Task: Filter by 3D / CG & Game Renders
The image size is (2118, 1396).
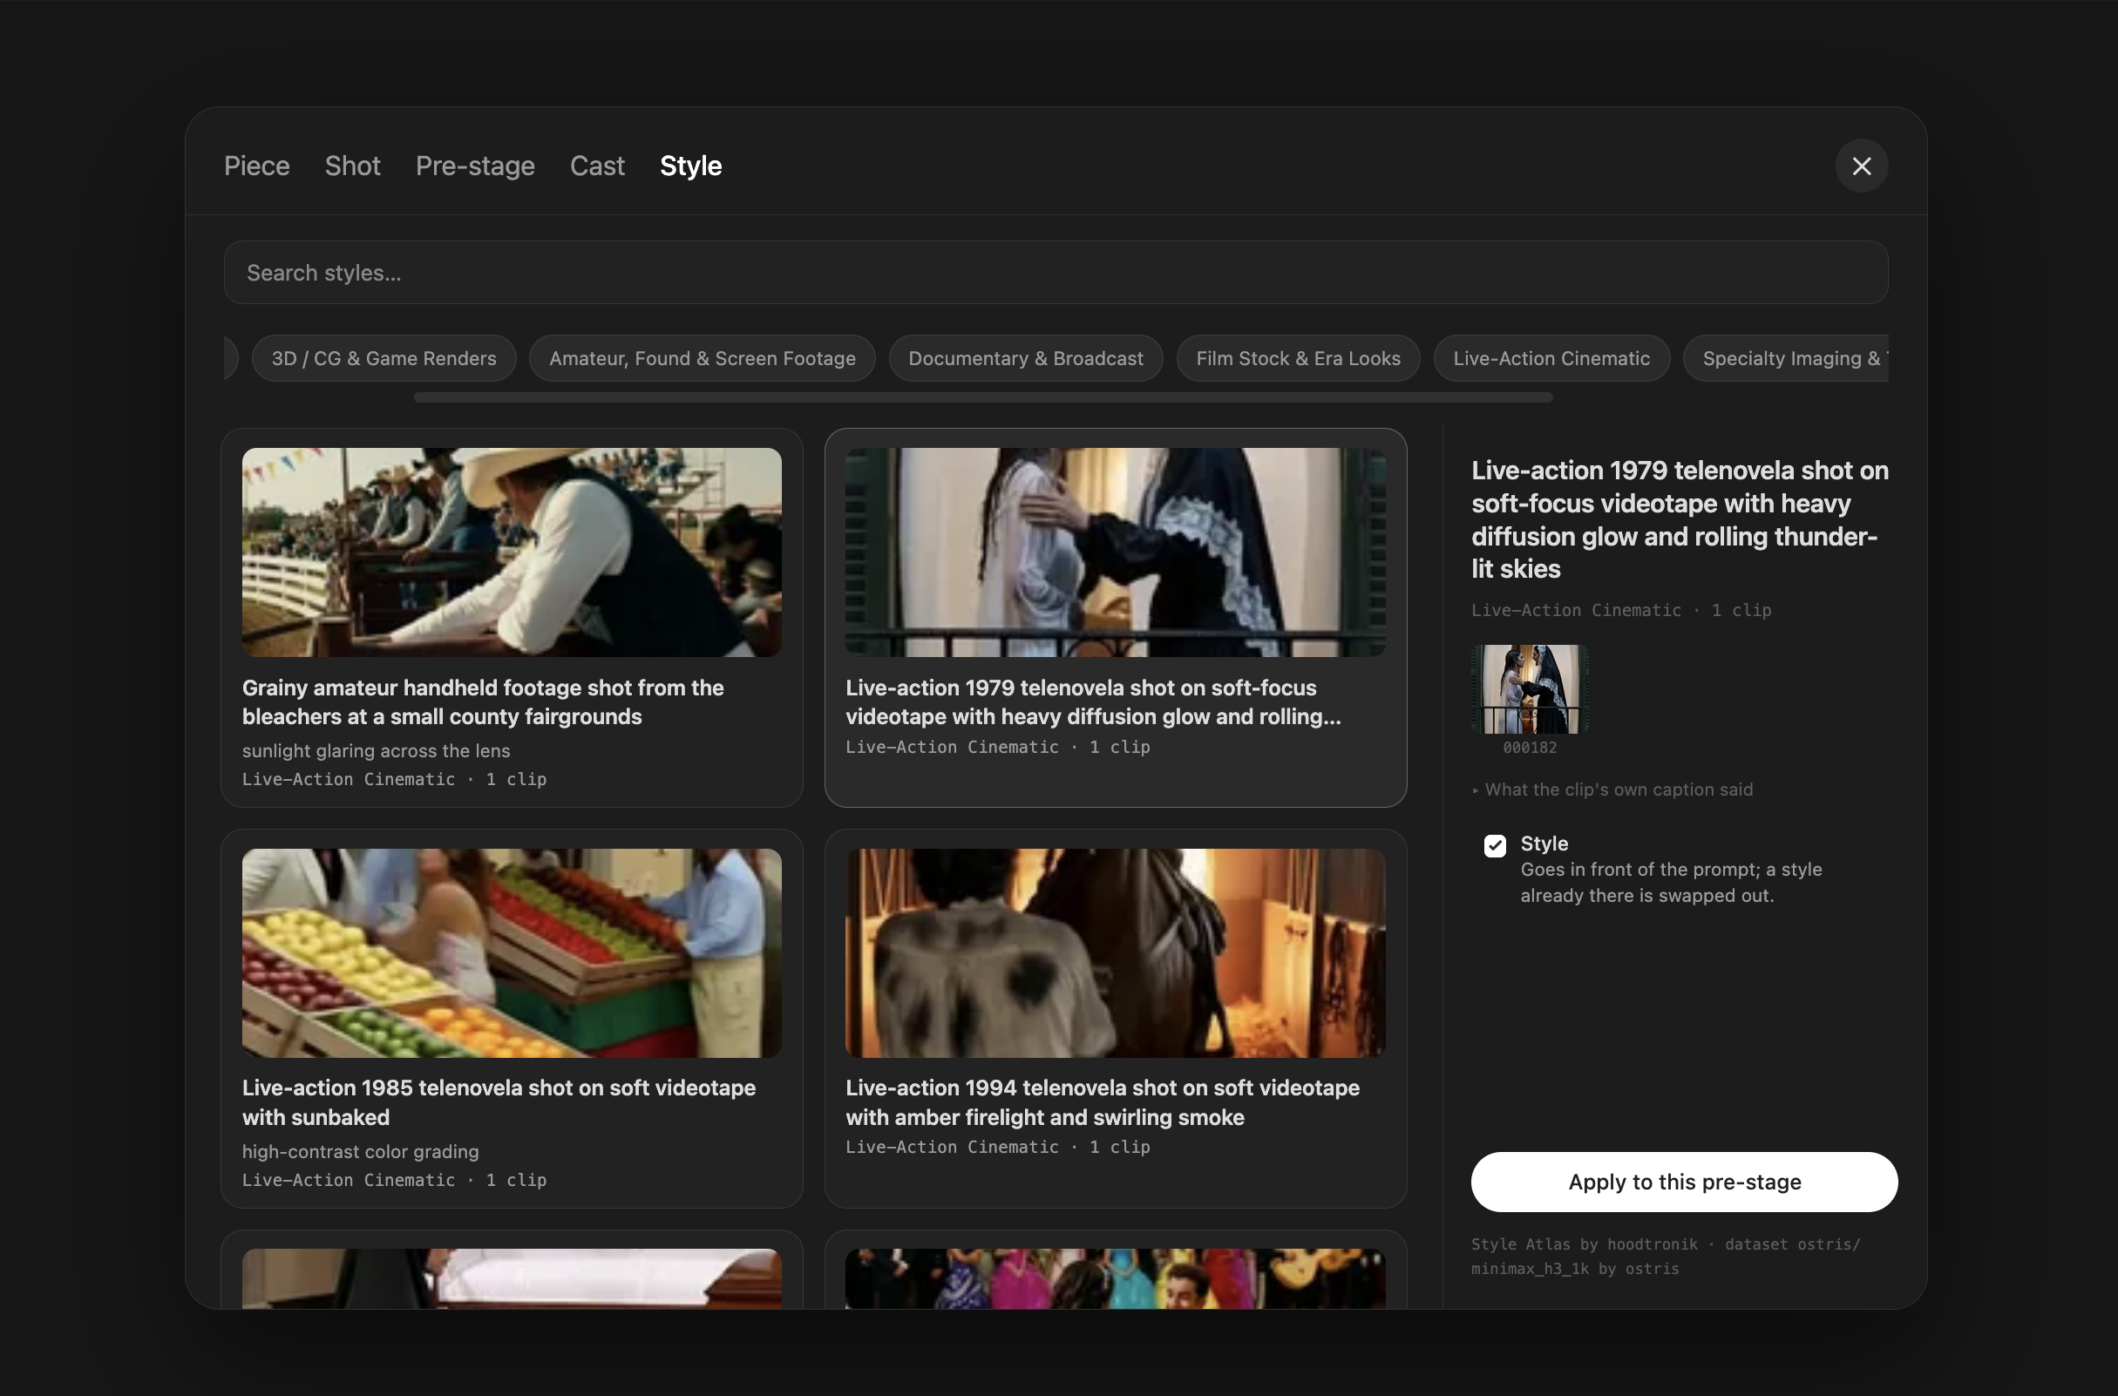Action: click(x=384, y=358)
